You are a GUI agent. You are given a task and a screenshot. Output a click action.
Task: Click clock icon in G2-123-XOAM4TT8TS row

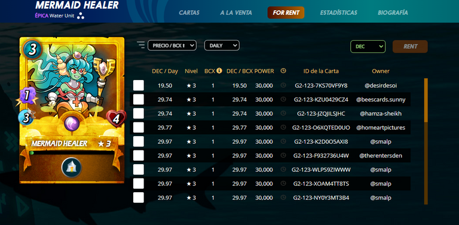283,183
